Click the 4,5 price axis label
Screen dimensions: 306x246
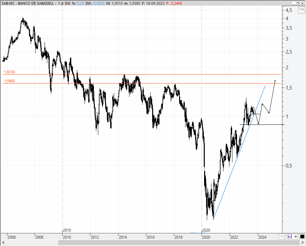pos(289,10)
